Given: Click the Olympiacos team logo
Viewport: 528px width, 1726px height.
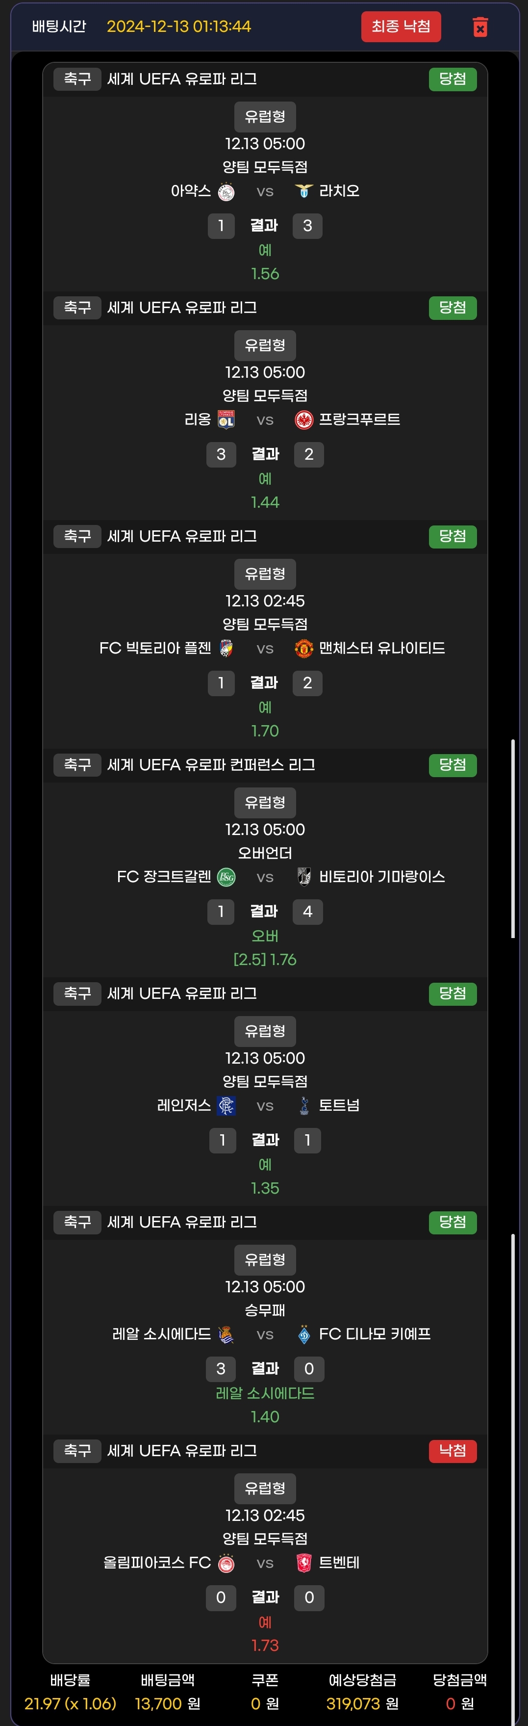Looking at the screenshot, I should [x=226, y=1563].
